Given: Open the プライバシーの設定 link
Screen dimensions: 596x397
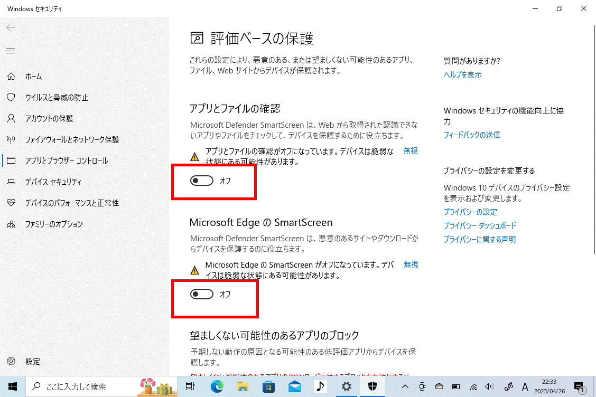Looking at the screenshot, I should click(470, 212).
